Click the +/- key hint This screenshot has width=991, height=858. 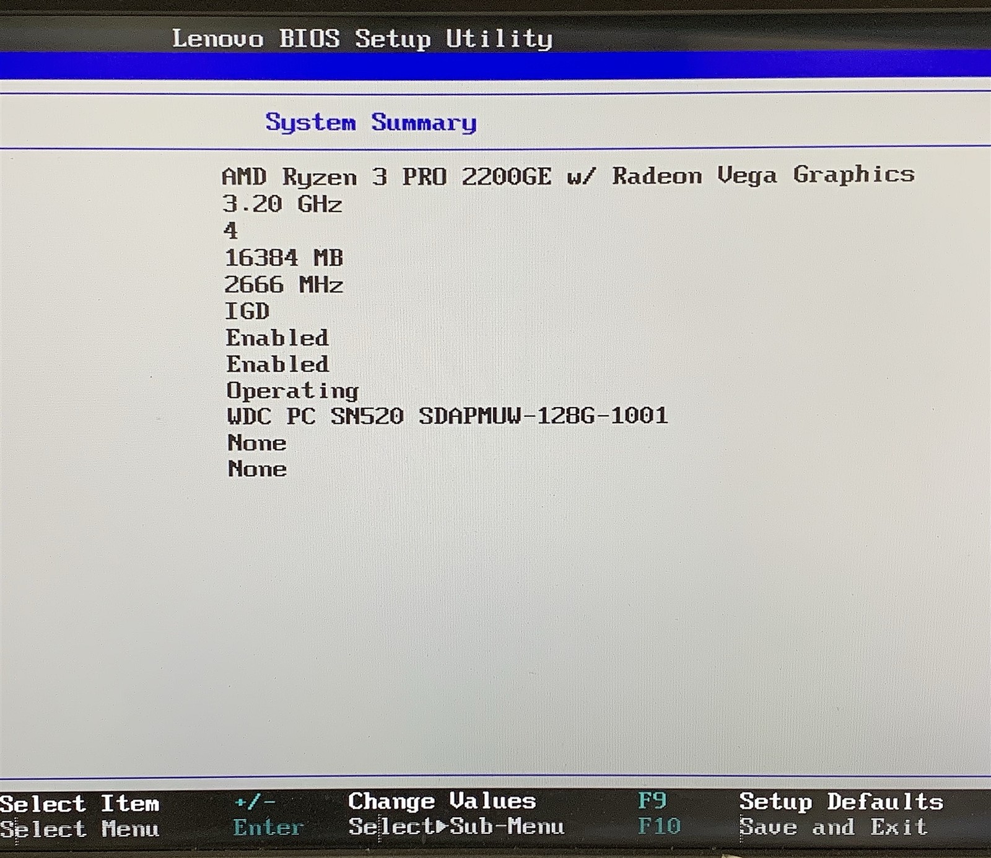tap(255, 802)
